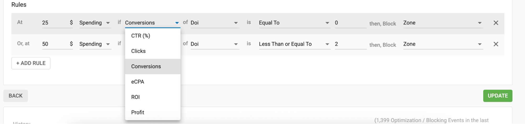
Task: Select CTR (%) from the metric dropdown
Action: pyautogui.click(x=141, y=36)
